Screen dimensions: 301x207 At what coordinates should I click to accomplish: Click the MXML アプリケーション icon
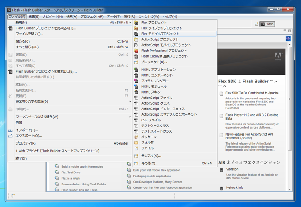[x=136, y=70]
